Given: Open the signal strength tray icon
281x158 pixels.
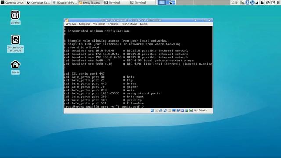Looking at the screenshot, I should coord(256,3).
